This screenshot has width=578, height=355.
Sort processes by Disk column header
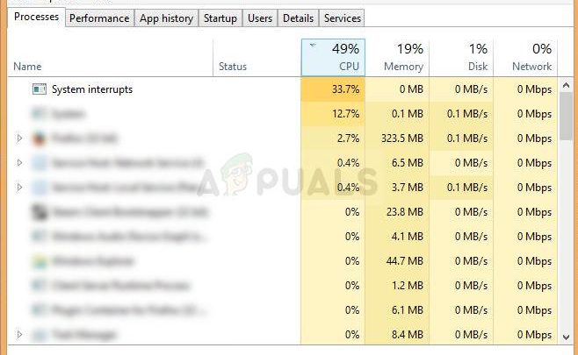tap(461, 57)
